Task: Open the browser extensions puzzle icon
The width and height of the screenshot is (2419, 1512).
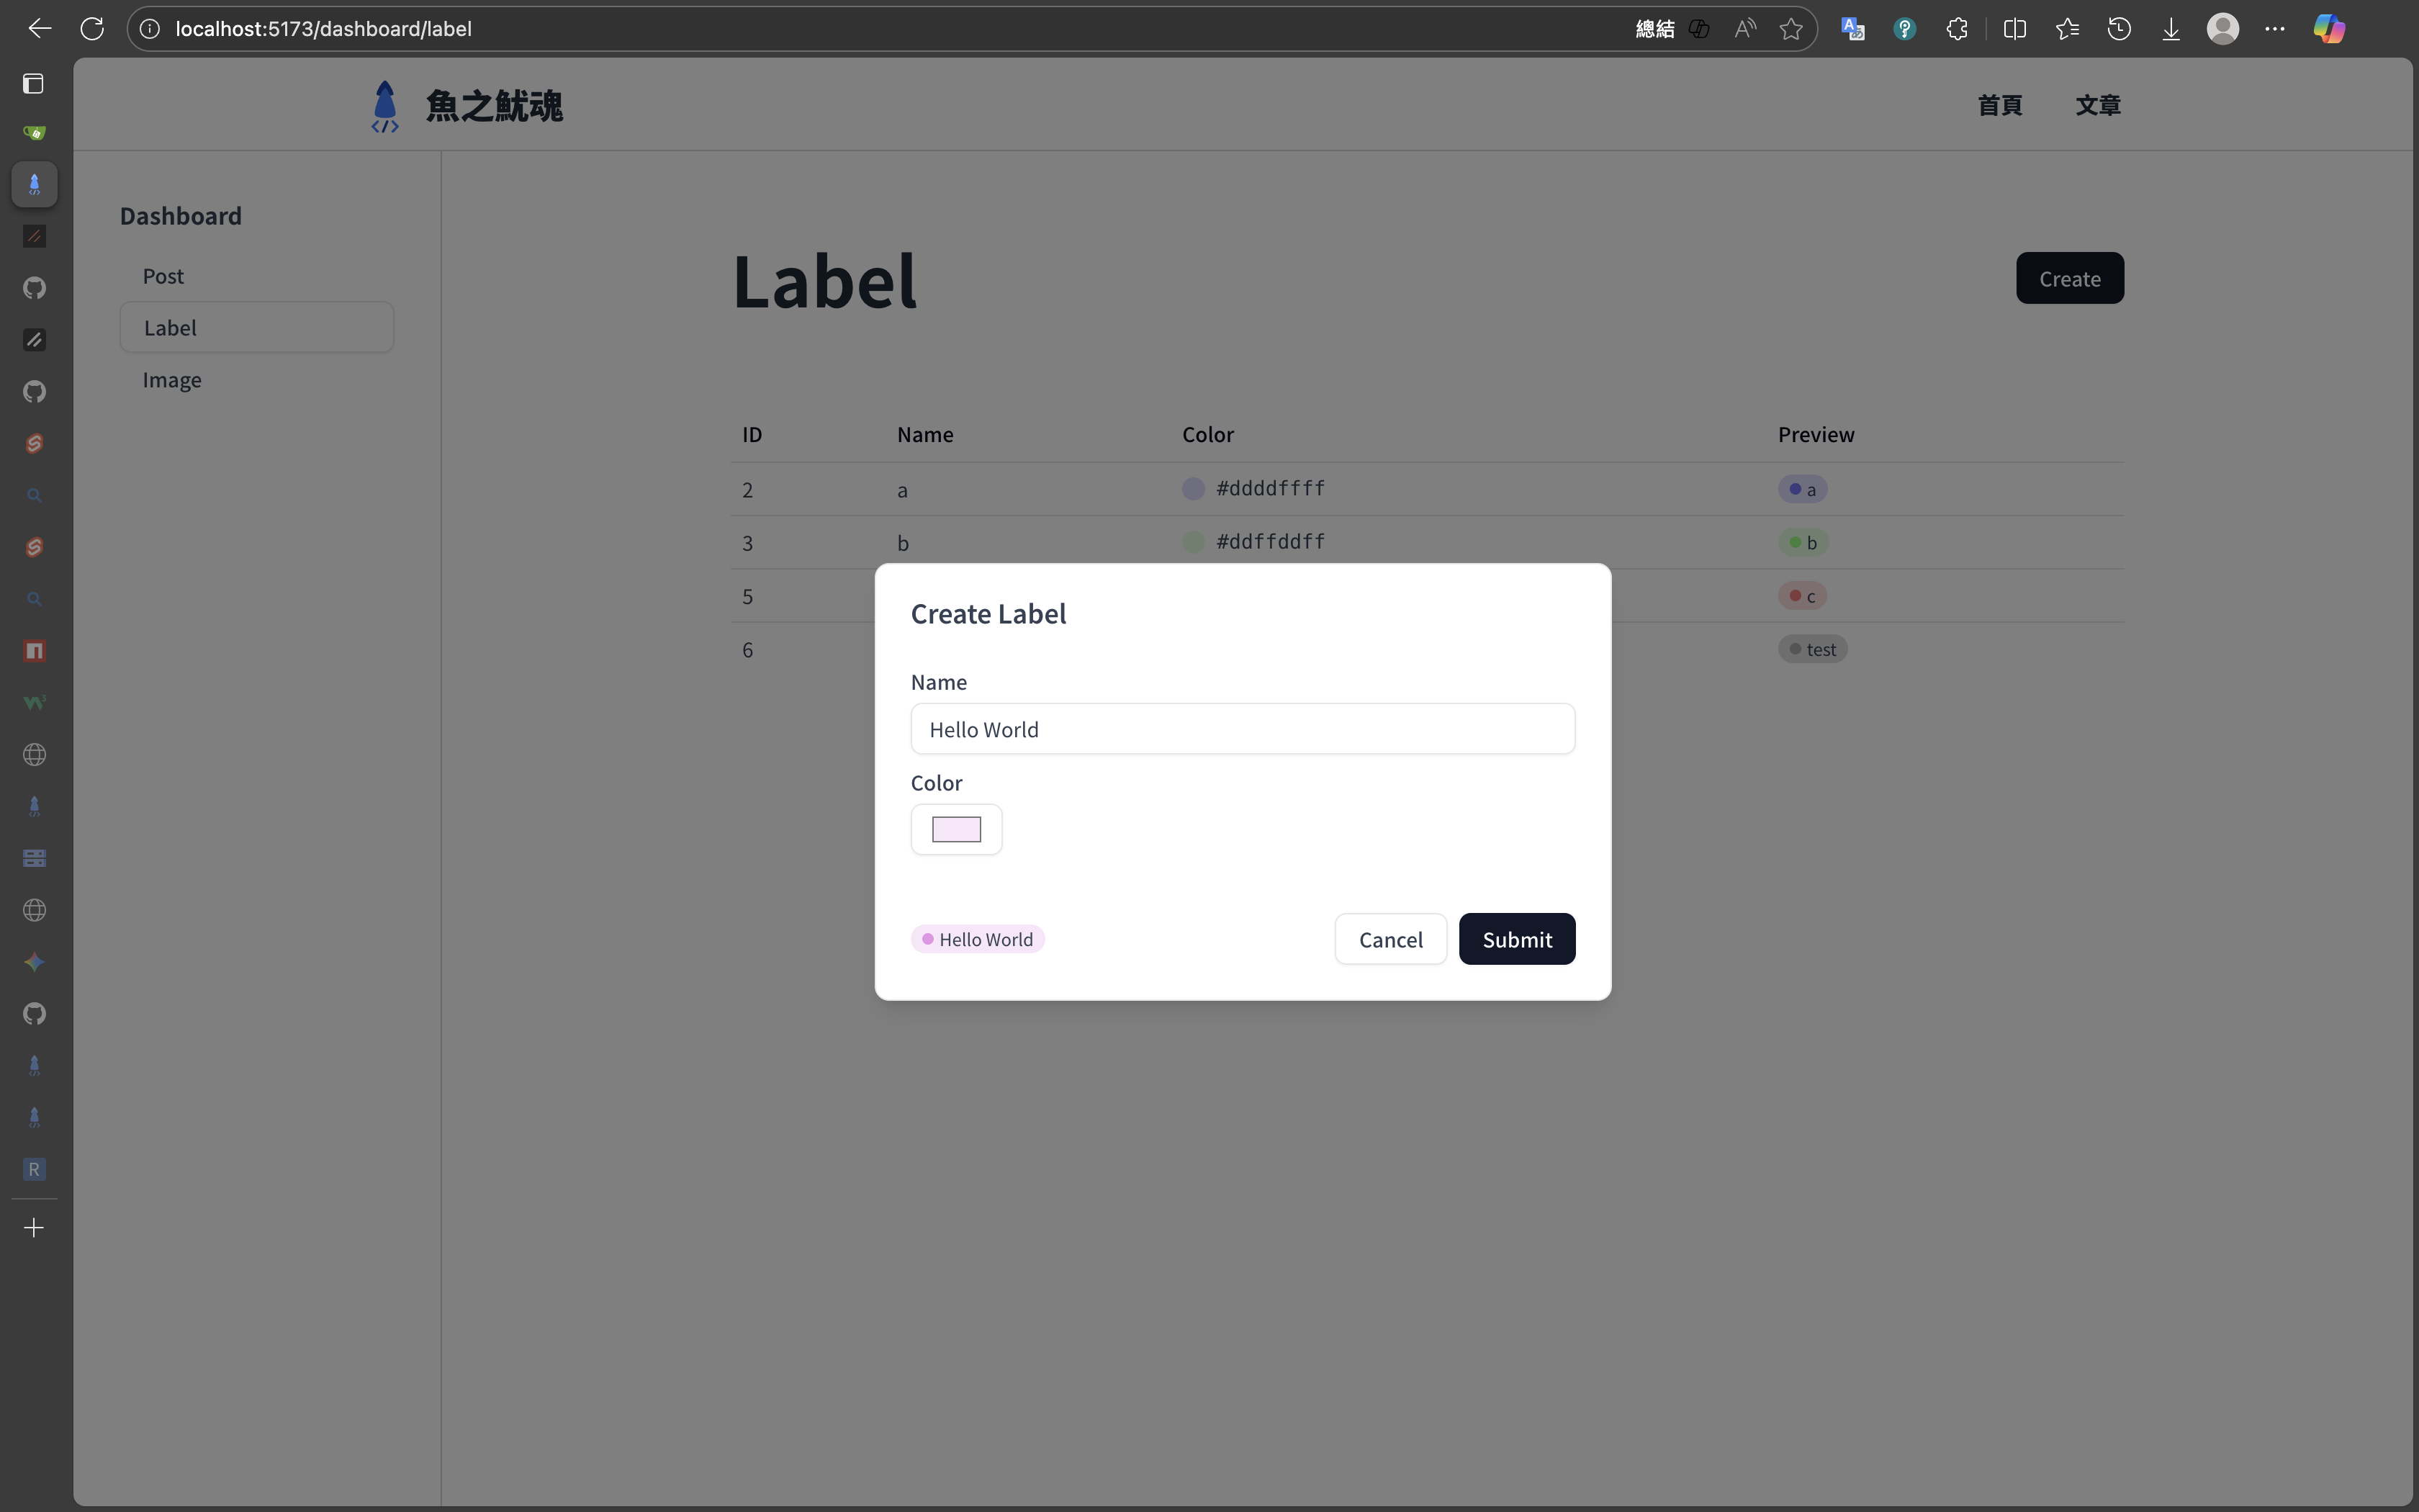Action: 1956,29
